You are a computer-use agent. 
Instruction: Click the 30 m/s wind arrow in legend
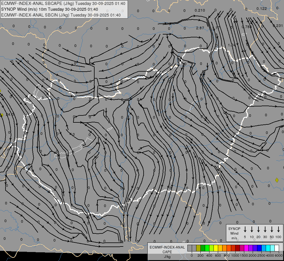coord(265,229)
